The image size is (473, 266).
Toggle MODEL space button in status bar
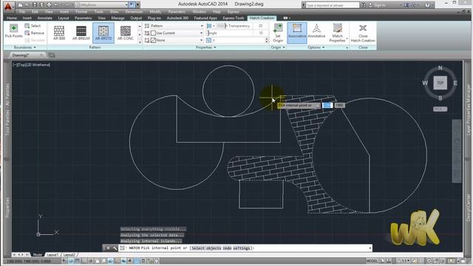click(371, 261)
